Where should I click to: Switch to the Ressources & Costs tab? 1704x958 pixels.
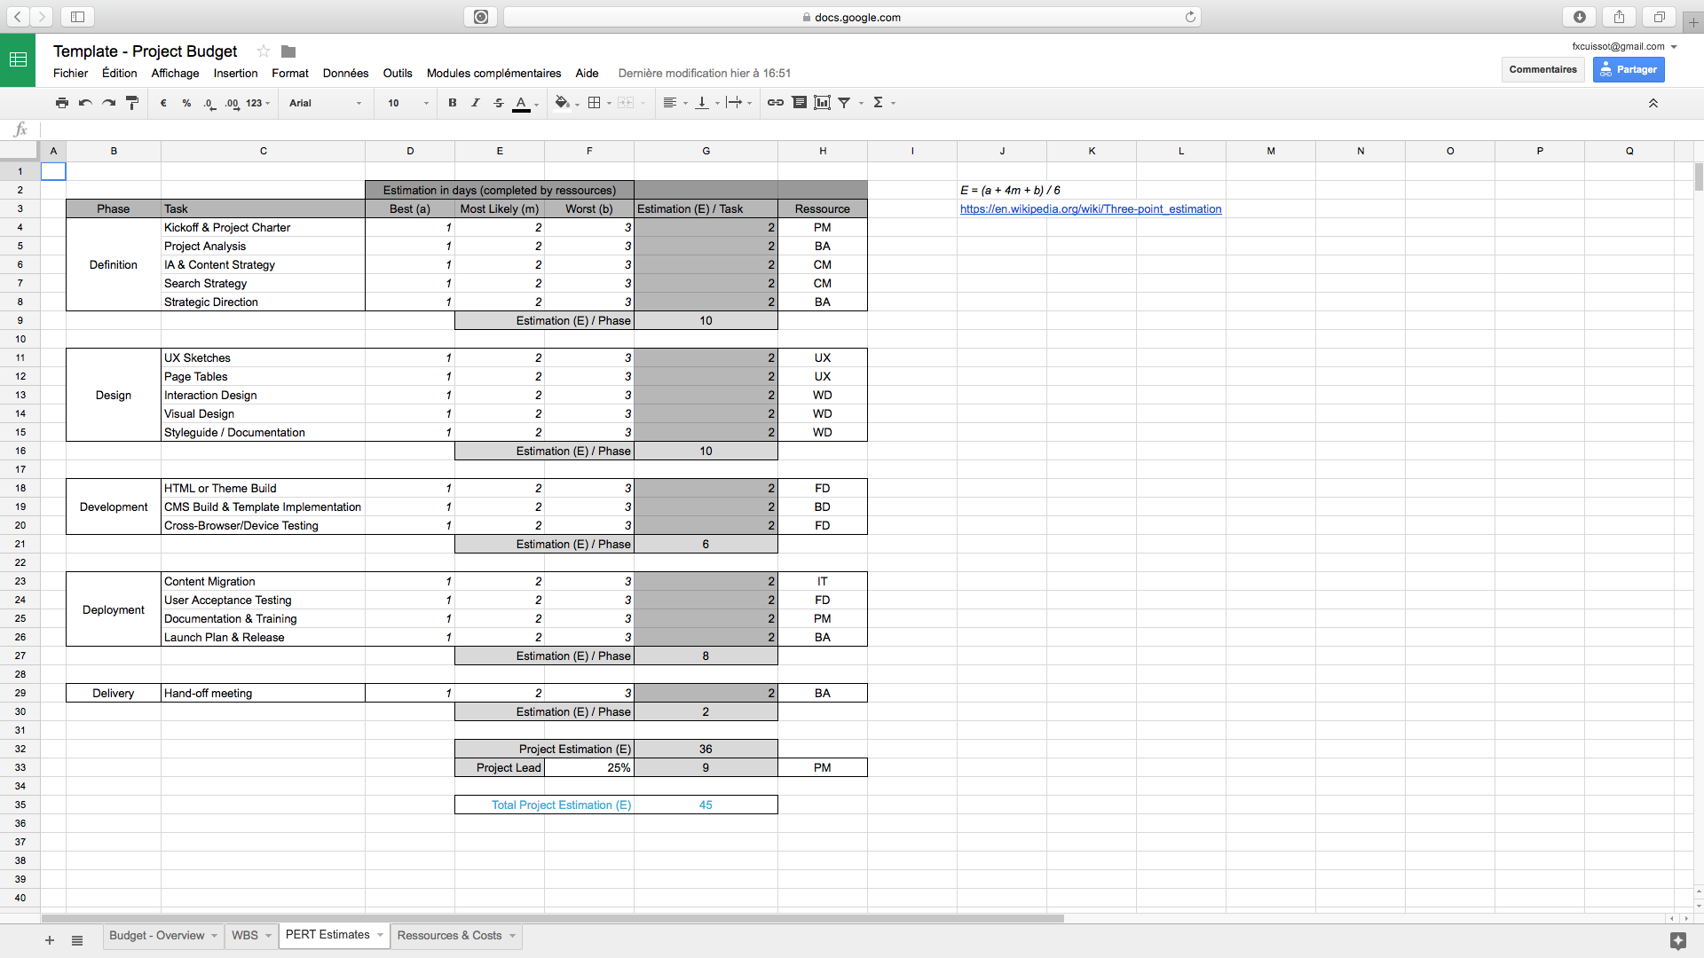point(449,935)
